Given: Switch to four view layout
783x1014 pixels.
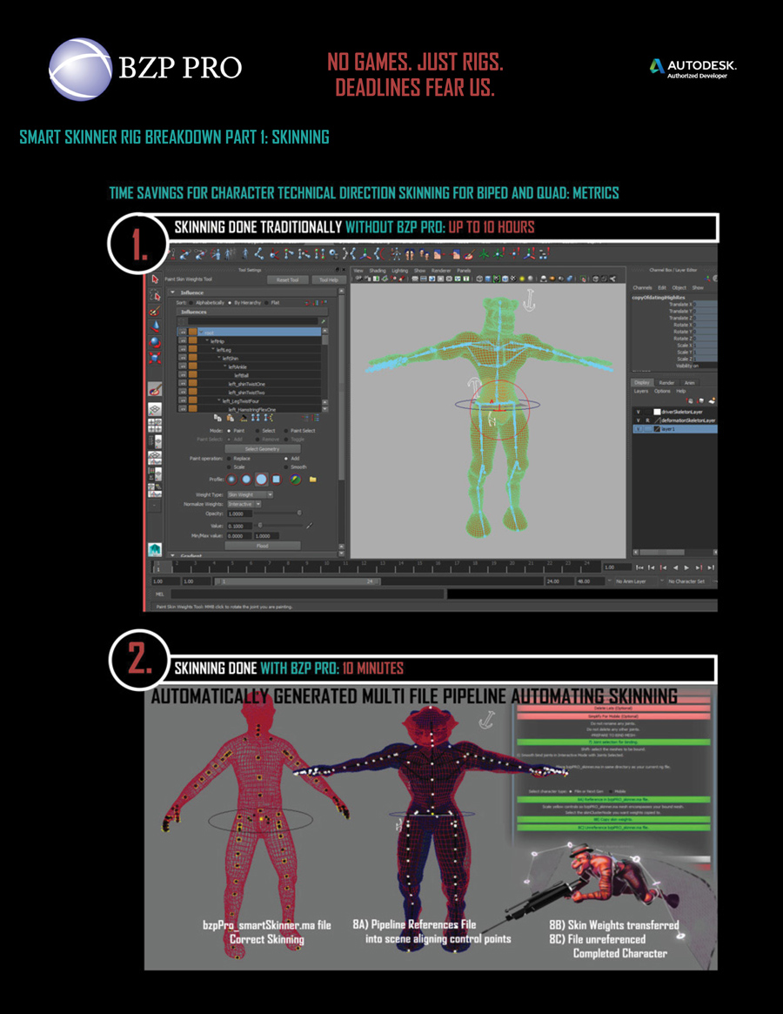Looking at the screenshot, I should point(155,426).
